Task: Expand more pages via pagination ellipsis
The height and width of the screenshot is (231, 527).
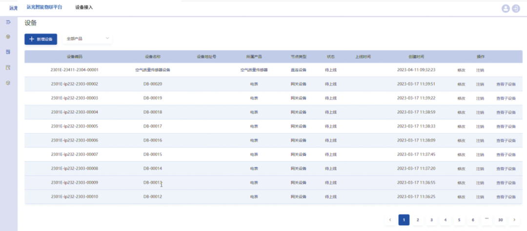Action: point(486,219)
